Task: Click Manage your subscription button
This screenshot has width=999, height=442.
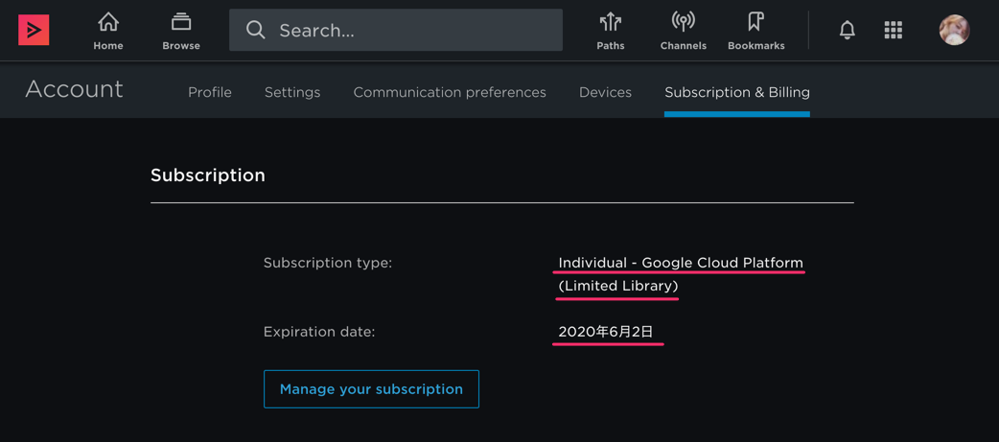Action: (x=371, y=389)
